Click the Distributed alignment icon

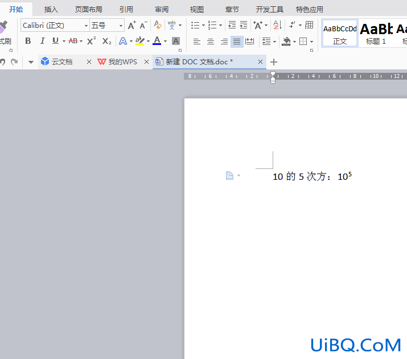(249, 41)
